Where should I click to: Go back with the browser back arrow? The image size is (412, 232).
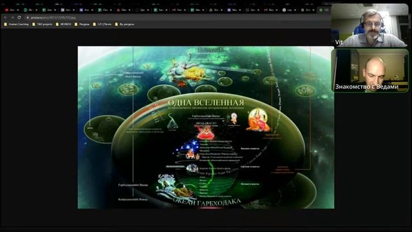coord(5,17)
